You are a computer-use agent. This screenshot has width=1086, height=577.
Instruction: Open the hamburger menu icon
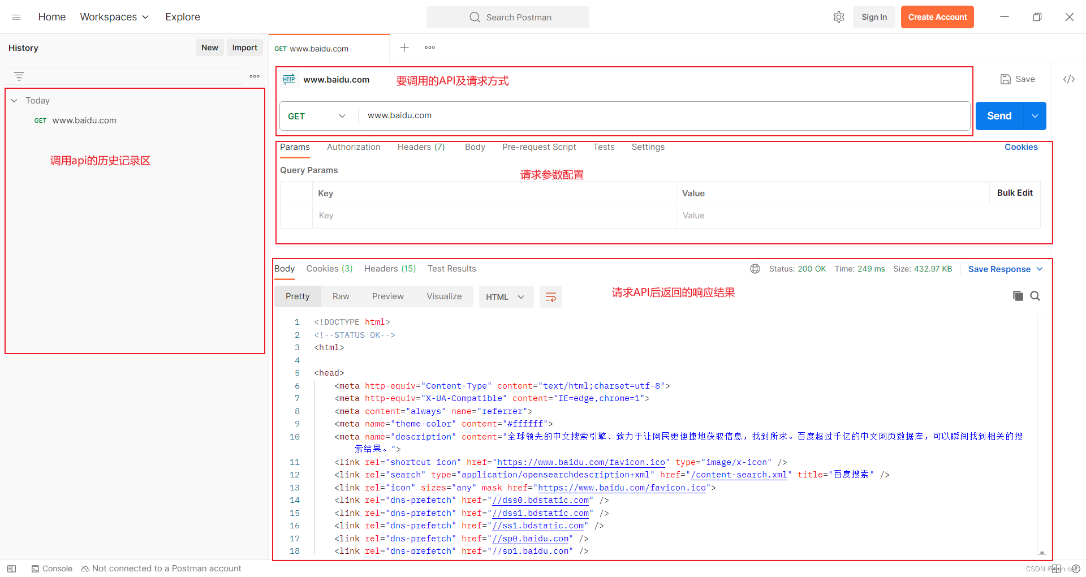[16, 17]
